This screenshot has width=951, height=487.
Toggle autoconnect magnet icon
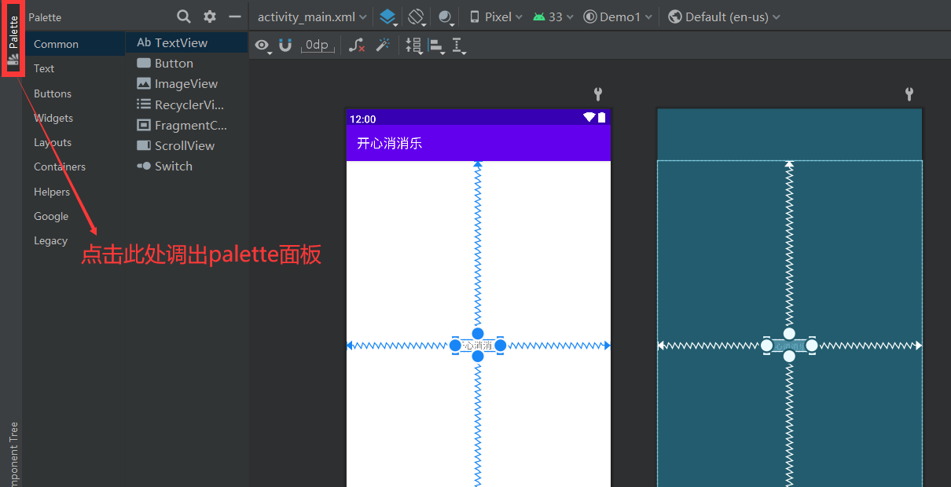tap(285, 45)
